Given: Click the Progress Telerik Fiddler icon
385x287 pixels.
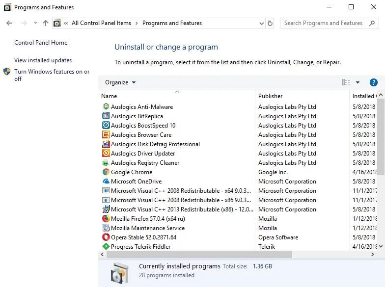Looking at the screenshot, I should pos(106,246).
